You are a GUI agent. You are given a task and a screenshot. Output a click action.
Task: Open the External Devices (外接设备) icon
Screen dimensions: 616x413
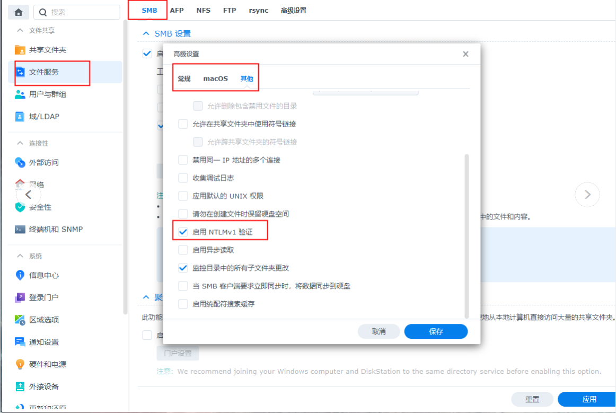[x=20, y=386]
